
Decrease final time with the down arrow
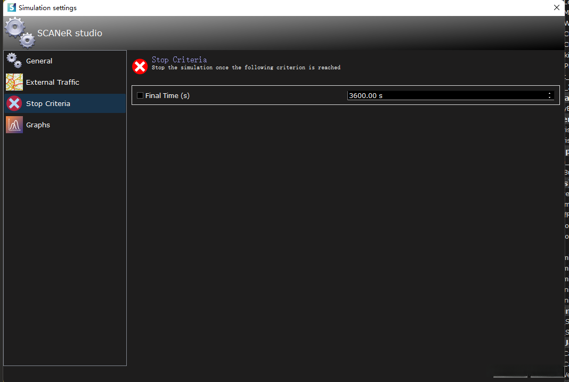549,97
